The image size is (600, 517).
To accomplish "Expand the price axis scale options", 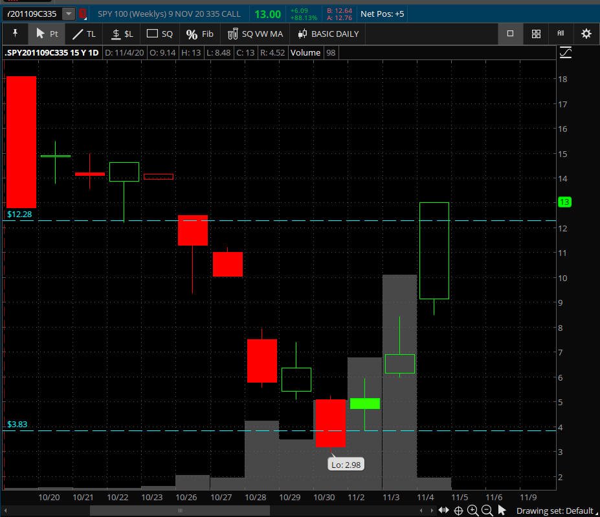I will [565, 53].
